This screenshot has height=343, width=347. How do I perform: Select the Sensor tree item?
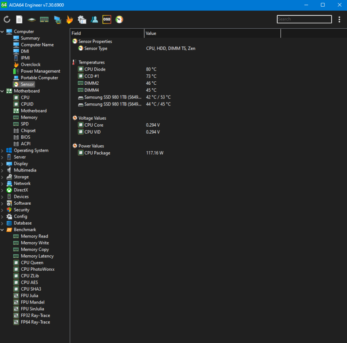click(x=27, y=84)
